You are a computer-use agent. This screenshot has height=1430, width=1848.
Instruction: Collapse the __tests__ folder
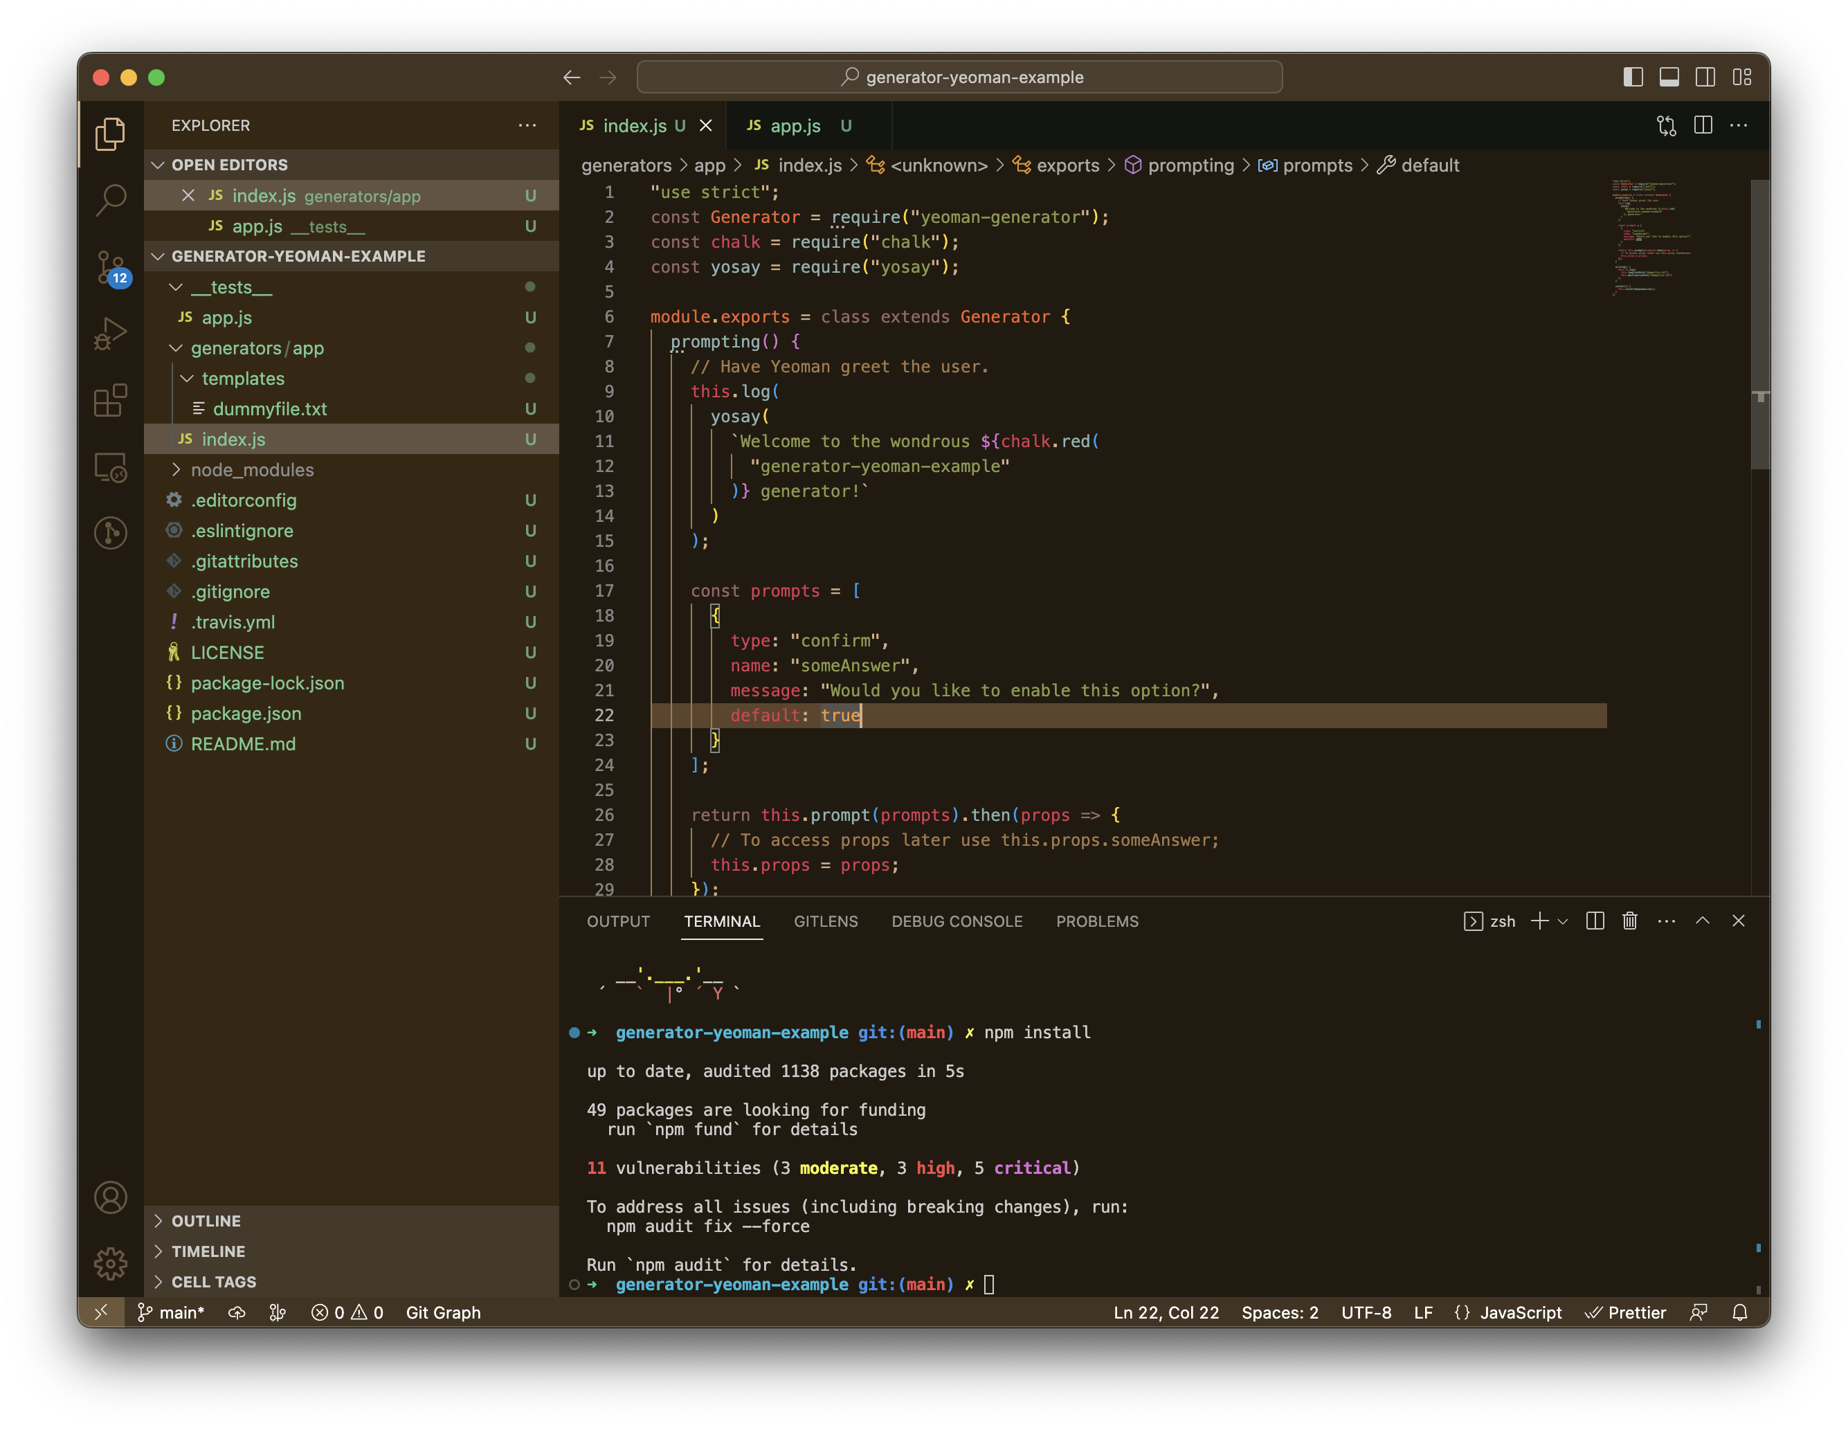click(352, 287)
